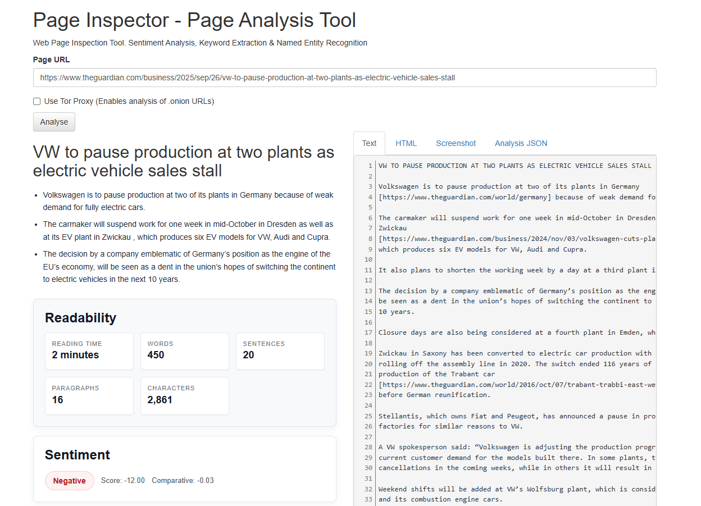Click the Sentences count card
Image resolution: width=701 pixels, height=506 pixels.
click(280, 351)
